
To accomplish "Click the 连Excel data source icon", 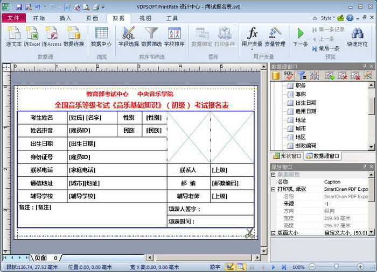I will [x=32, y=37].
